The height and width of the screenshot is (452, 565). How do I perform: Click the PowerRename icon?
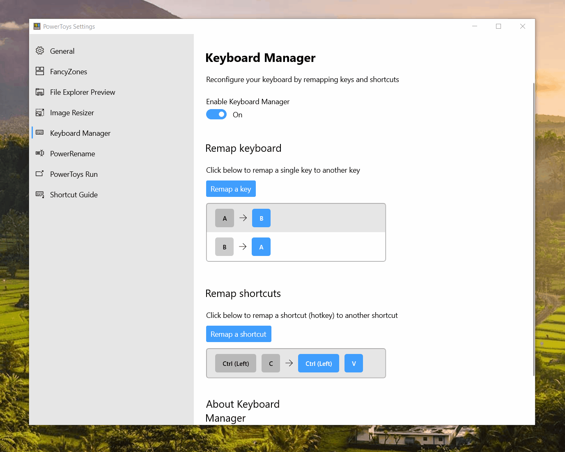point(40,153)
